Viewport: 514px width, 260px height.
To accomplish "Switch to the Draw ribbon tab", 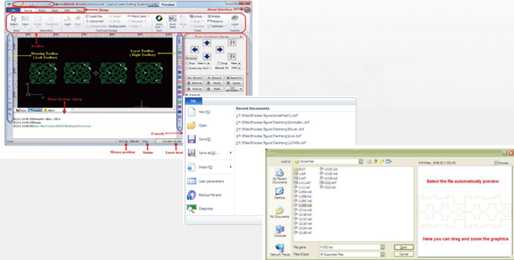I will tap(42, 10).
